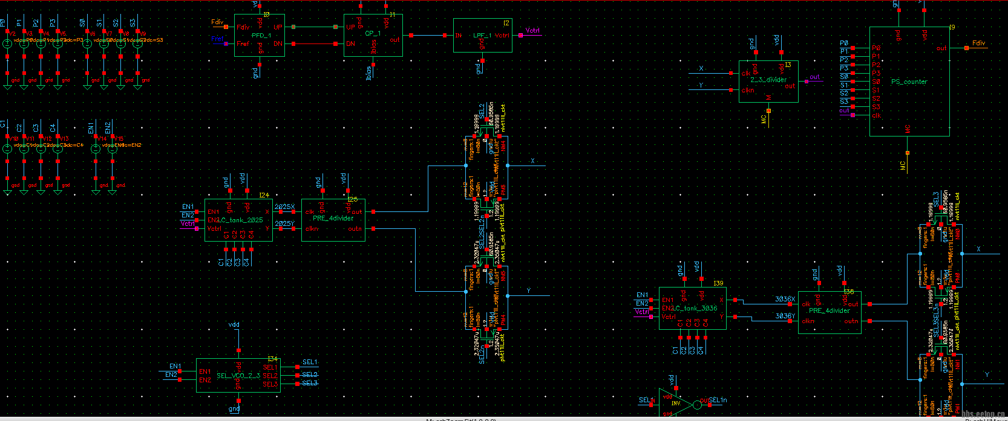This screenshot has height=421, width=1008.
Task: Click the EN2 wire label entering SEL_VCO_2_3
Action: click(171, 375)
